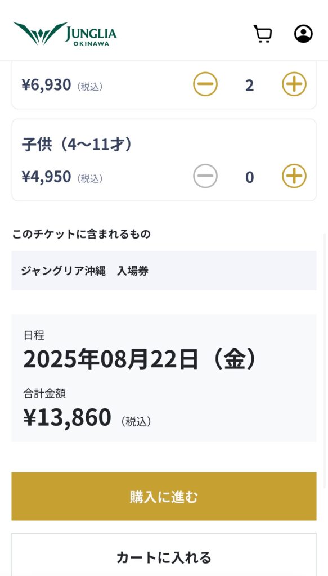Add one 子供（4〜11才）ticket
The height and width of the screenshot is (576, 328).
(294, 176)
